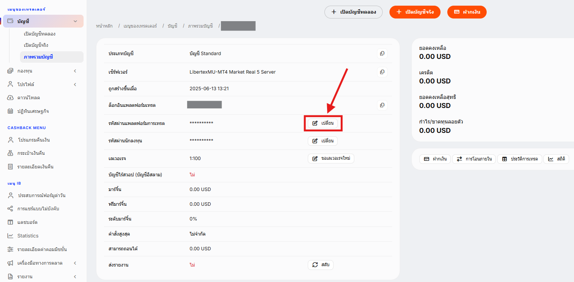Open เปิดบัญชีจริง in the sidebar
The image size is (574, 282).
pyautogui.click(x=36, y=45)
